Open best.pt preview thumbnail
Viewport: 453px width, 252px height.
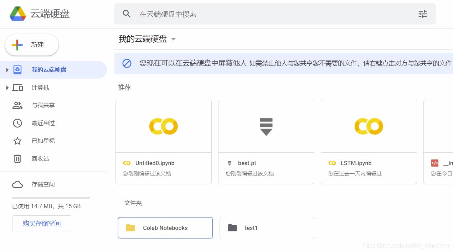pos(266,126)
